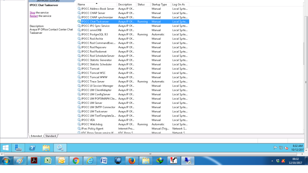
Task: Sort by Log On As column header
Action: 180,4
